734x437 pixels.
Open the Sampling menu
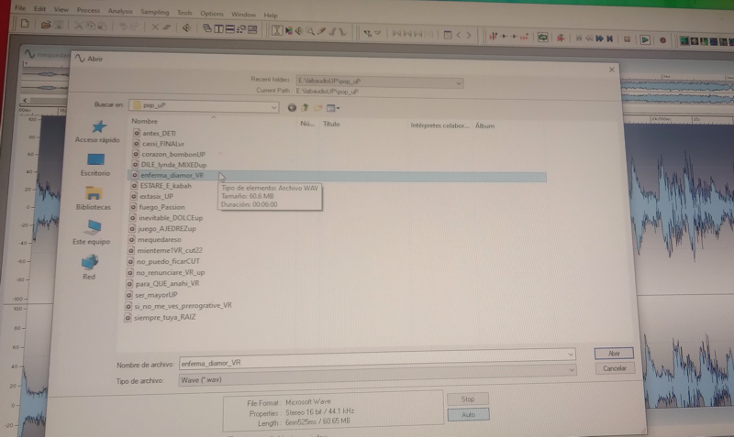154,12
